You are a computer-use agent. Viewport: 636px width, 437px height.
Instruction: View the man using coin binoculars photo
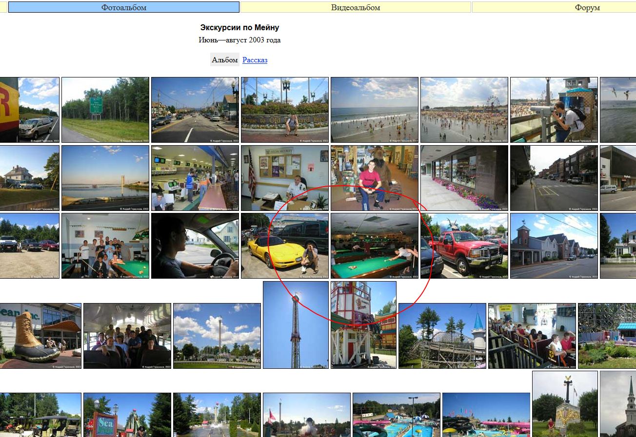click(554, 110)
